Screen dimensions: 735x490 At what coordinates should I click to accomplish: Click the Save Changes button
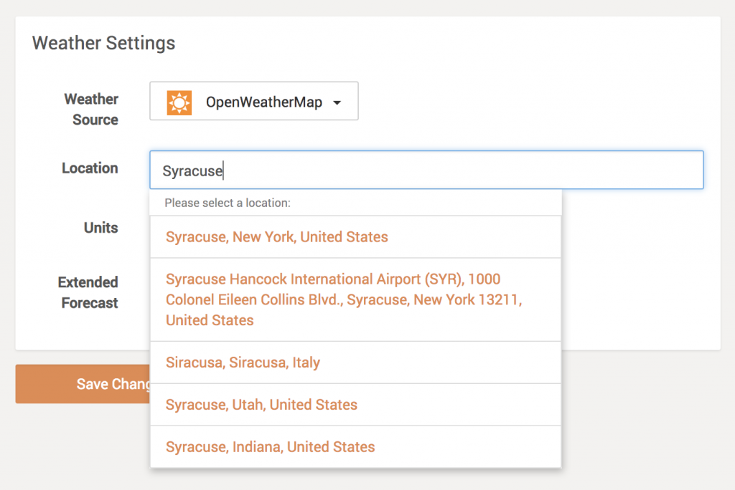[83, 384]
